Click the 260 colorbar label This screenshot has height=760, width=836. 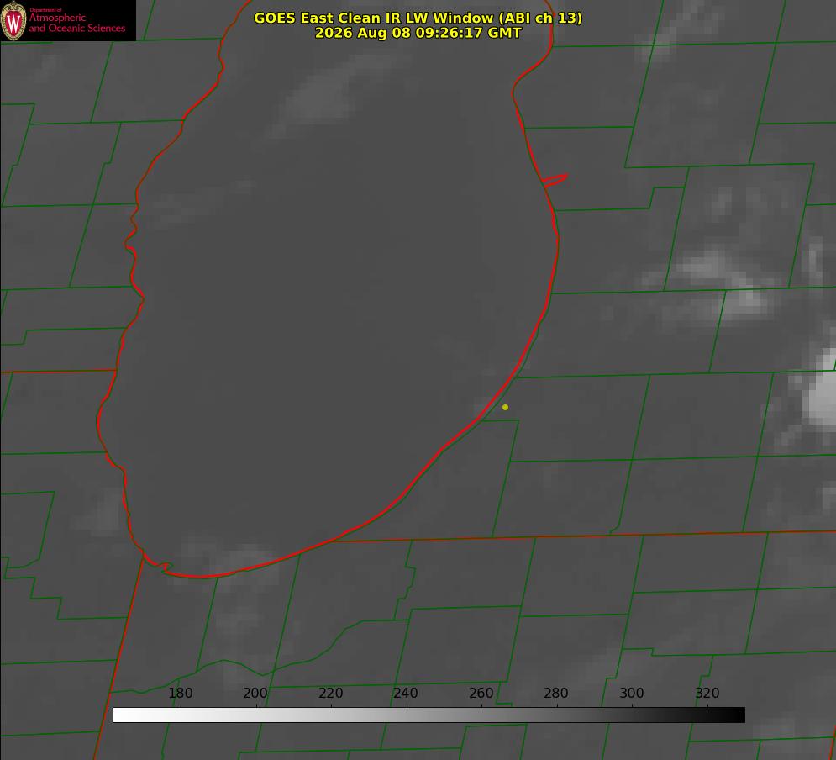[x=481, y=693]
